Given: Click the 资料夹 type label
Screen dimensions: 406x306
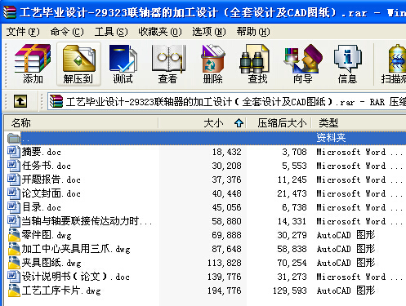Looking at the screenshot, I should [x=331, y=138].
